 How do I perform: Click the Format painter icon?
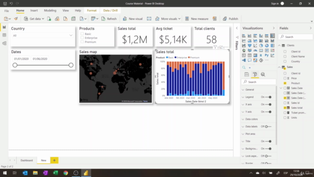[16, 19]
